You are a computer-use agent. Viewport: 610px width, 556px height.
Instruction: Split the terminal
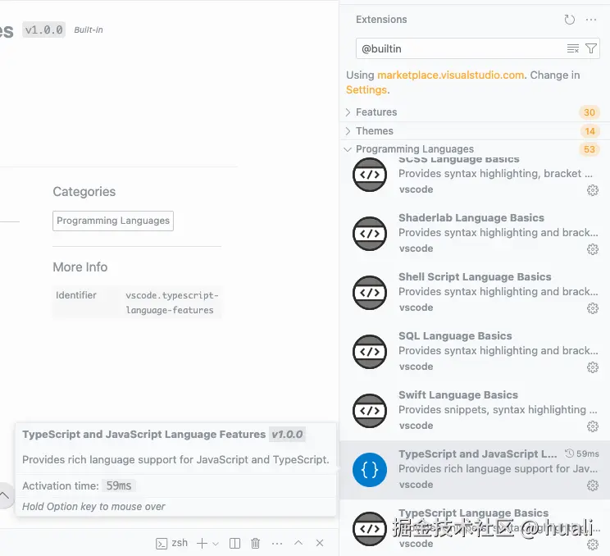click(x=235, y=543)
